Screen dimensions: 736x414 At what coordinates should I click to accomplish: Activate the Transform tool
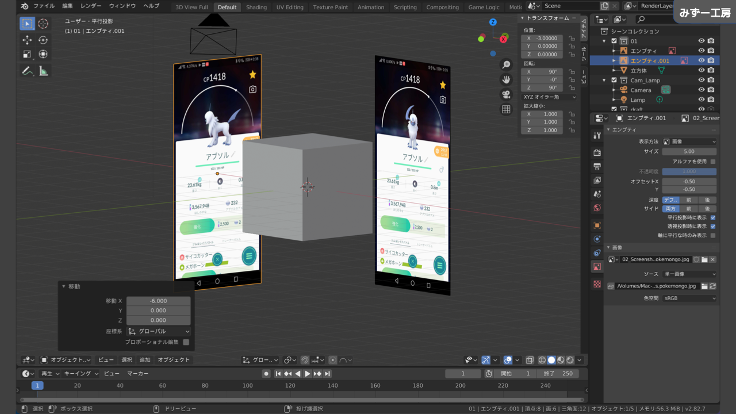tap(43, 54)
